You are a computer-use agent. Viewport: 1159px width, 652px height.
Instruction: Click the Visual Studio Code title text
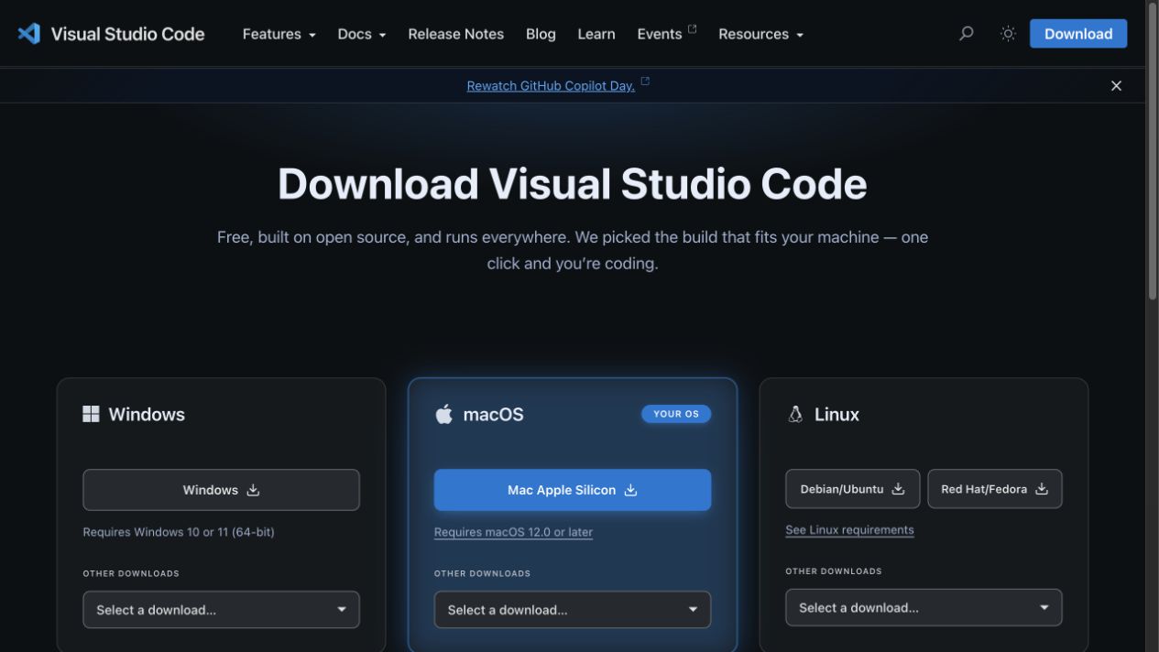tap(127, 34)
